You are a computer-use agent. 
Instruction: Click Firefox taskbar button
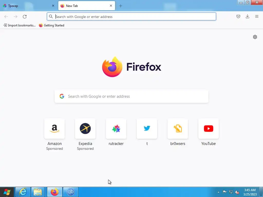click(54, 192)
